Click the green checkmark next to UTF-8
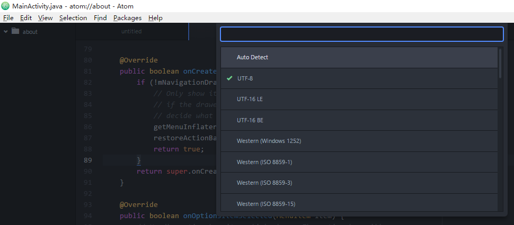The height and width of the screenshot is (225, 514). [x=229, y=78]
